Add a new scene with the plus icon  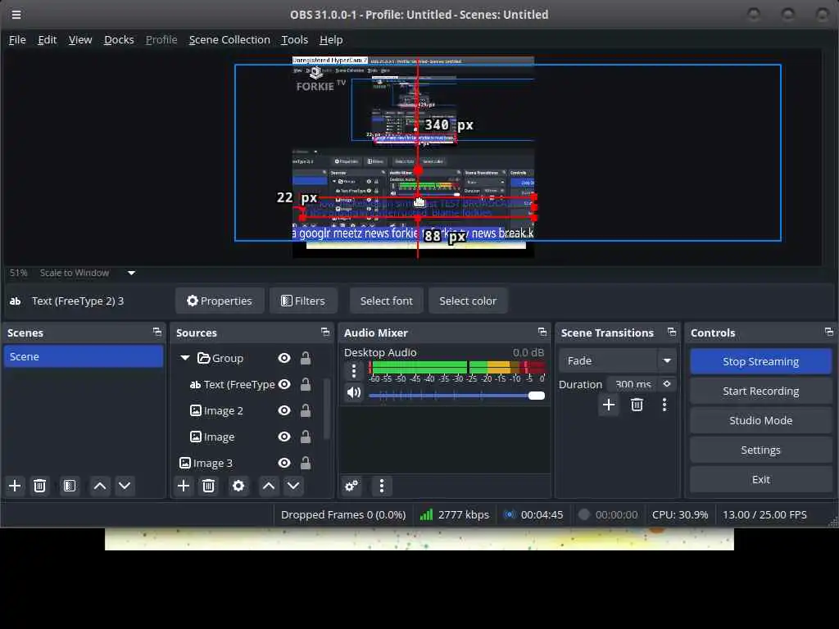click(x=15, y=486)
